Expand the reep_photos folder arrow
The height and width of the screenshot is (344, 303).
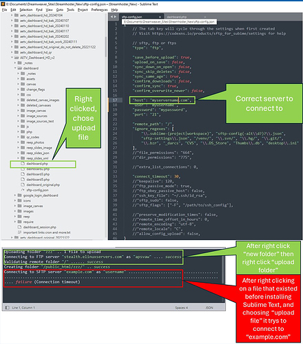pyautogui.click(x=18, y=142)
